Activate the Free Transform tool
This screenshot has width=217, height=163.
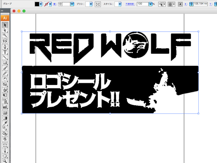pyautogui.click(x=5, y=95)
